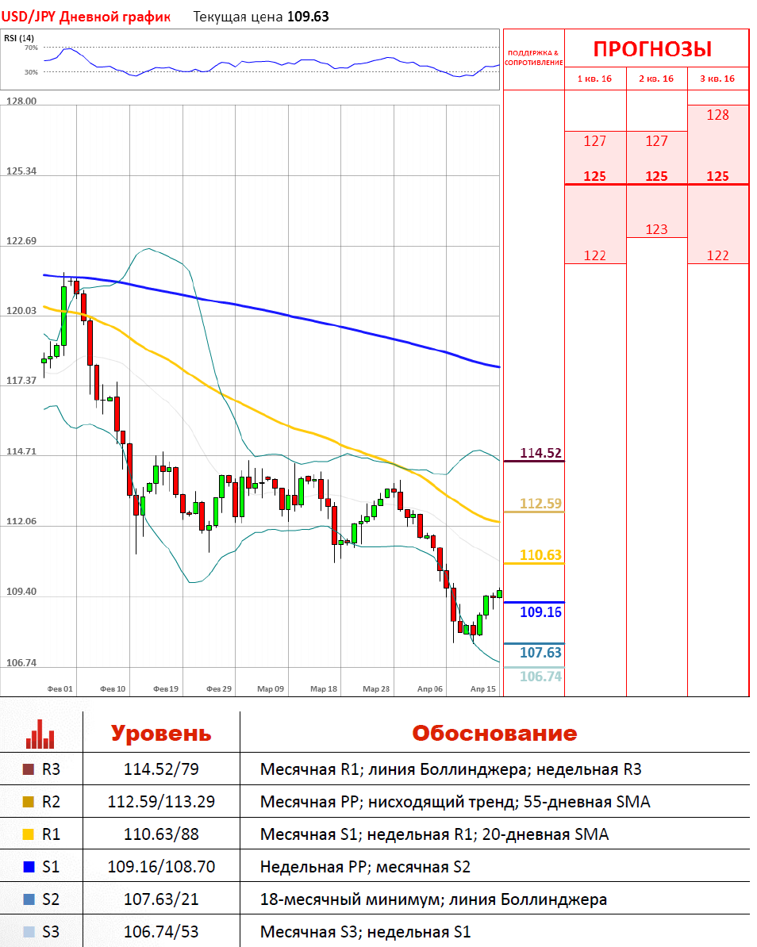
Task: Click the S2 rationale 18-месячный минимум text
Action: (433, 900)
